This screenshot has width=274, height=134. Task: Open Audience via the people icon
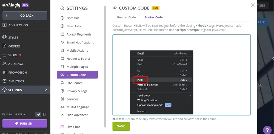coord(4,64)
